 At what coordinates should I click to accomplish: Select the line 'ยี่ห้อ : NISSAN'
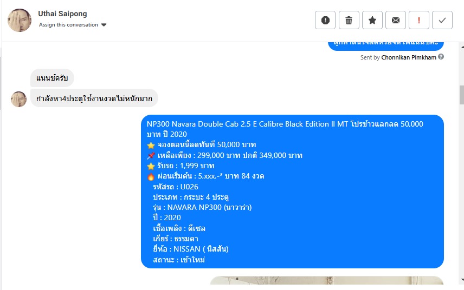pos(191,249)
